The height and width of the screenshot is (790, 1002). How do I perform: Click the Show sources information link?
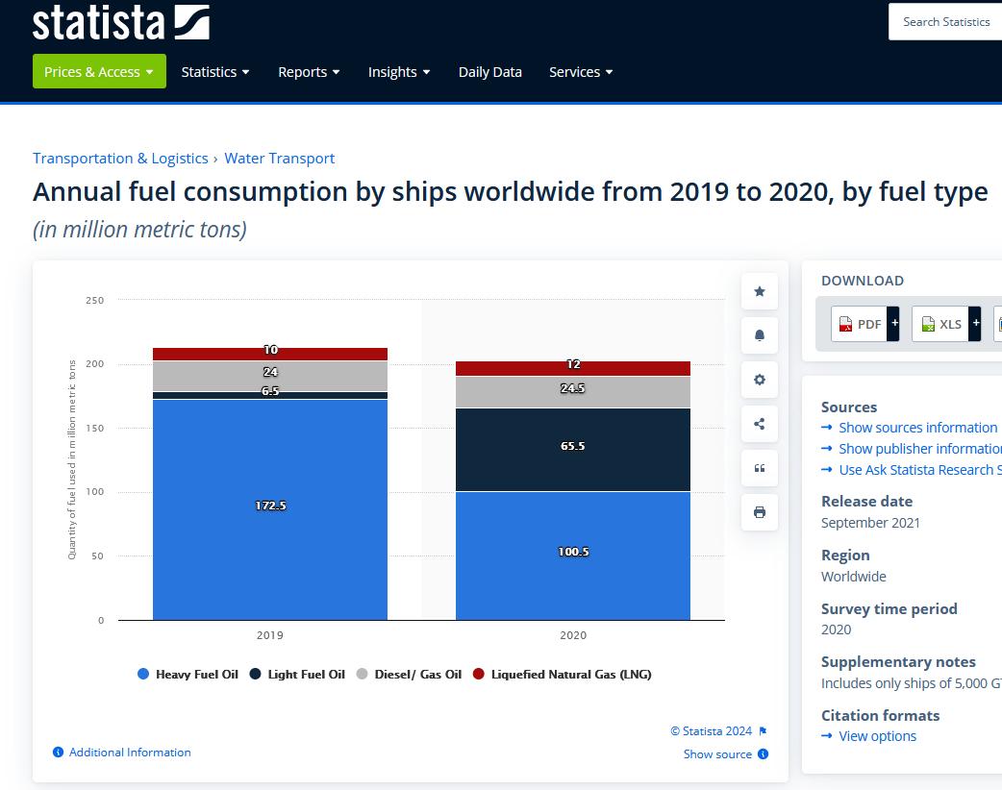pos(917,428)
